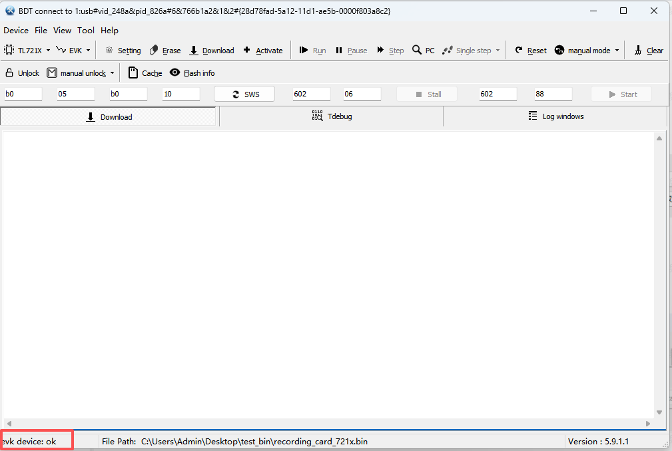Open the Device menu
The height and width of the screenshot is (451, 672).
[x=16, y=31]
